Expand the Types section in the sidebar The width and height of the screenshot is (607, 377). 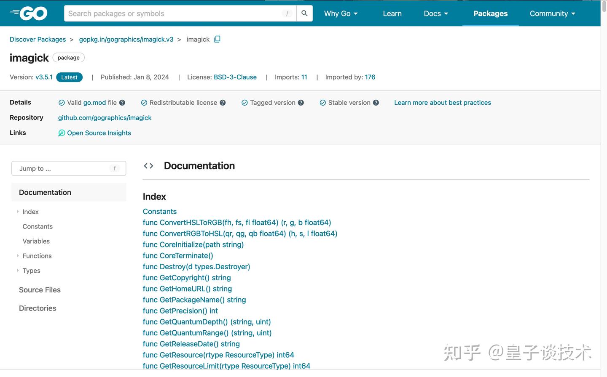tap(18, 271)
